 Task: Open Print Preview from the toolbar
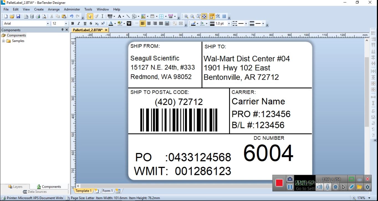click(x=44, y=16)
